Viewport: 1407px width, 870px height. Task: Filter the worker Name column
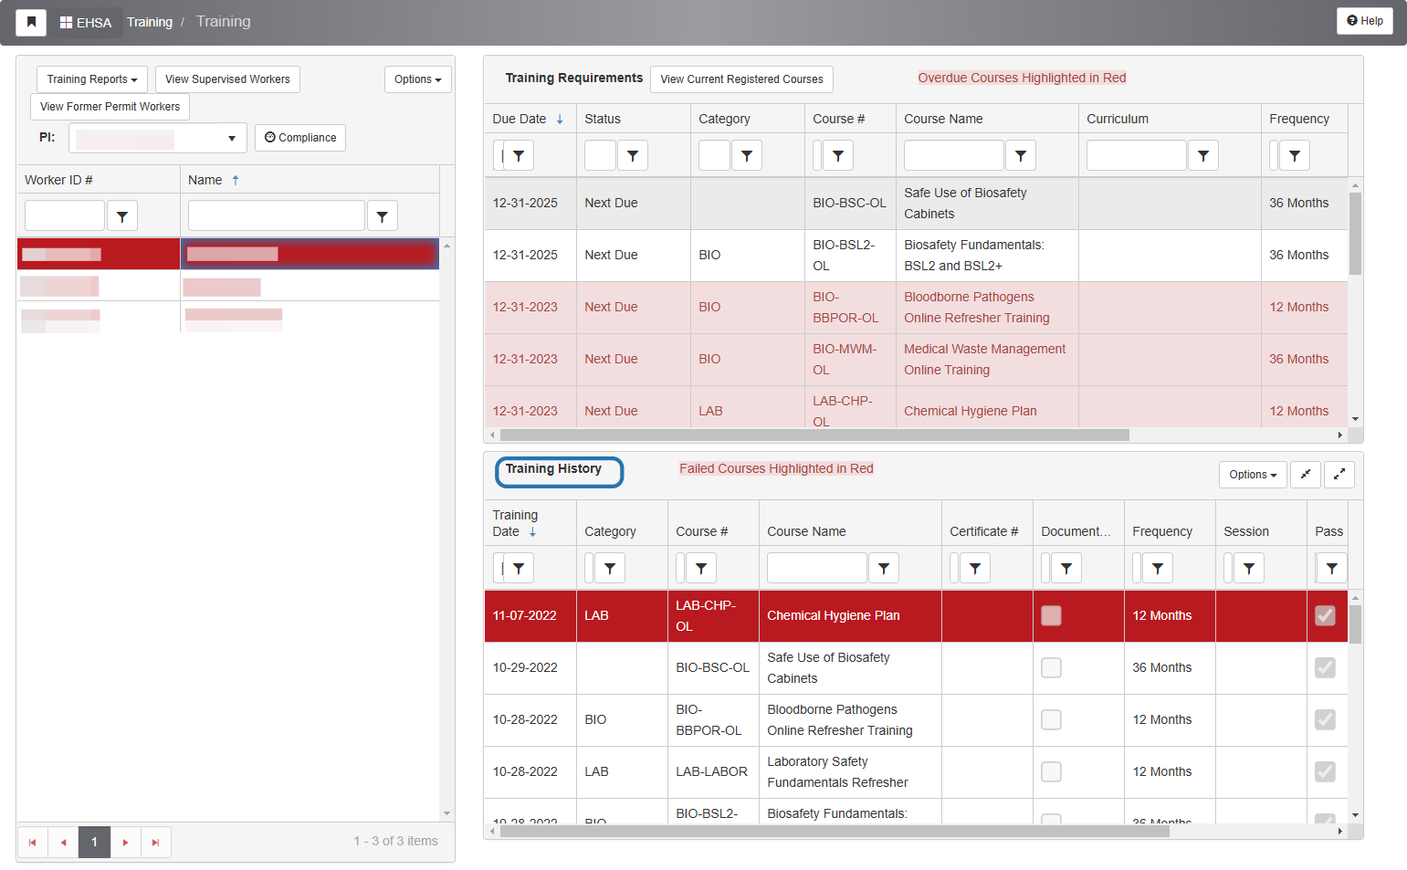383,216
